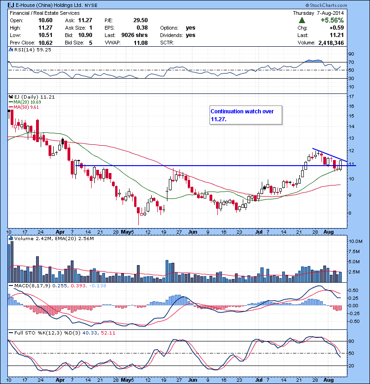370x384 pixels.
Task: Click the Volume bars icon
Action: (x=11, y=238)
